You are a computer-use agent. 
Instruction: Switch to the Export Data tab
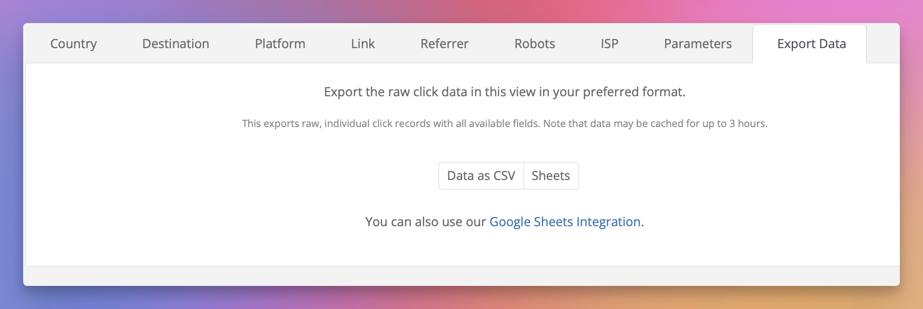click(x=811, y=44)
